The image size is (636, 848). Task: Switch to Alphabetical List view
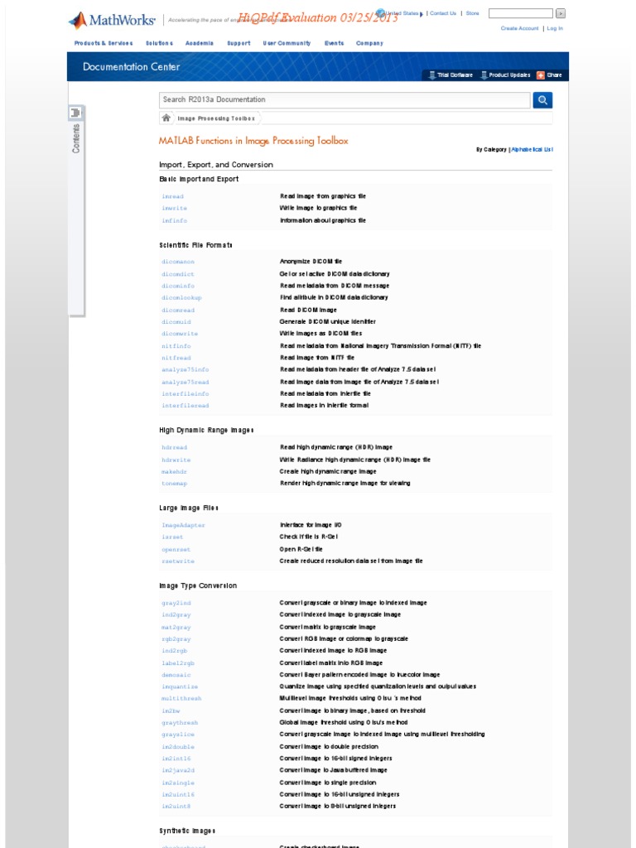[x=532, y=150]
